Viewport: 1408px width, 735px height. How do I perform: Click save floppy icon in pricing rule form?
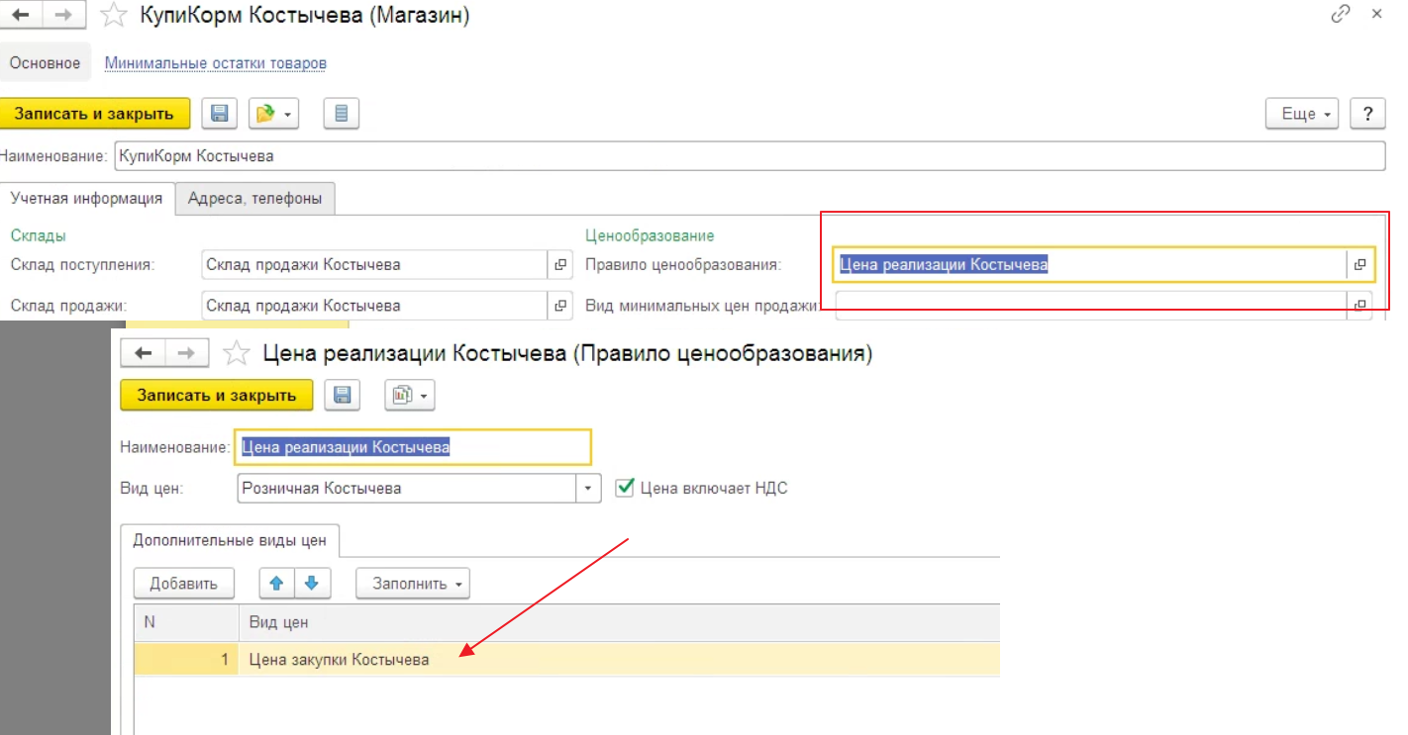click(x=343, y=396)
